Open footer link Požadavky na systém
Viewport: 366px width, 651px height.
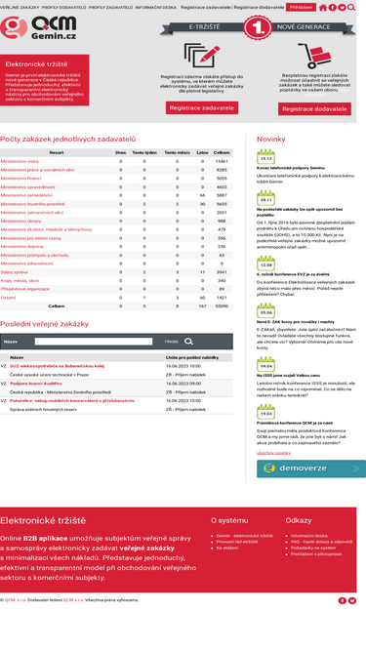(x=313, y=548)
